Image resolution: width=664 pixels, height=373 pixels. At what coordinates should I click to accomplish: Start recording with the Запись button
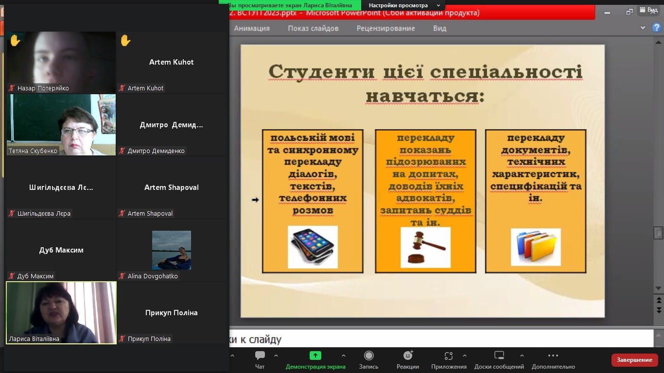pyautogui.click(x=368, y=359)
